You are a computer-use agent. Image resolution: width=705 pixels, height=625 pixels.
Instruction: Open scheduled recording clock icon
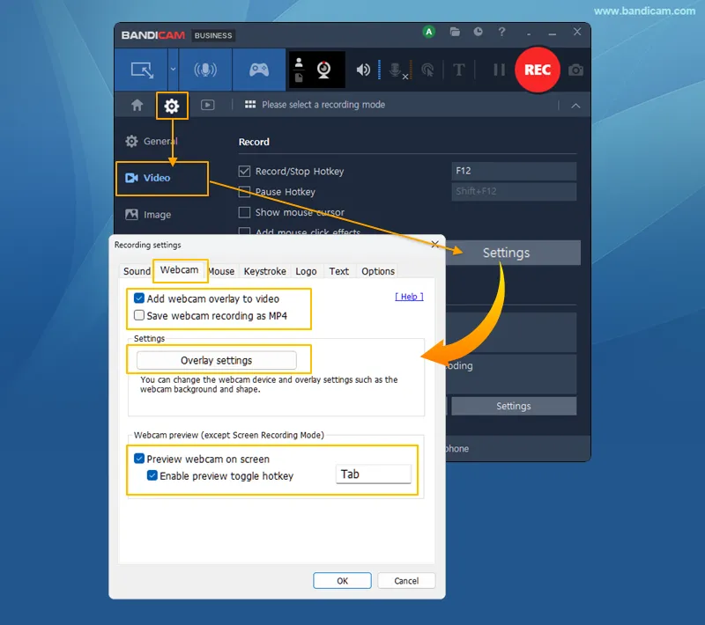coord(478,32)
